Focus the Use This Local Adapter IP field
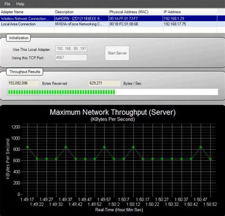The image size is (225, 216). coord(71,49)
